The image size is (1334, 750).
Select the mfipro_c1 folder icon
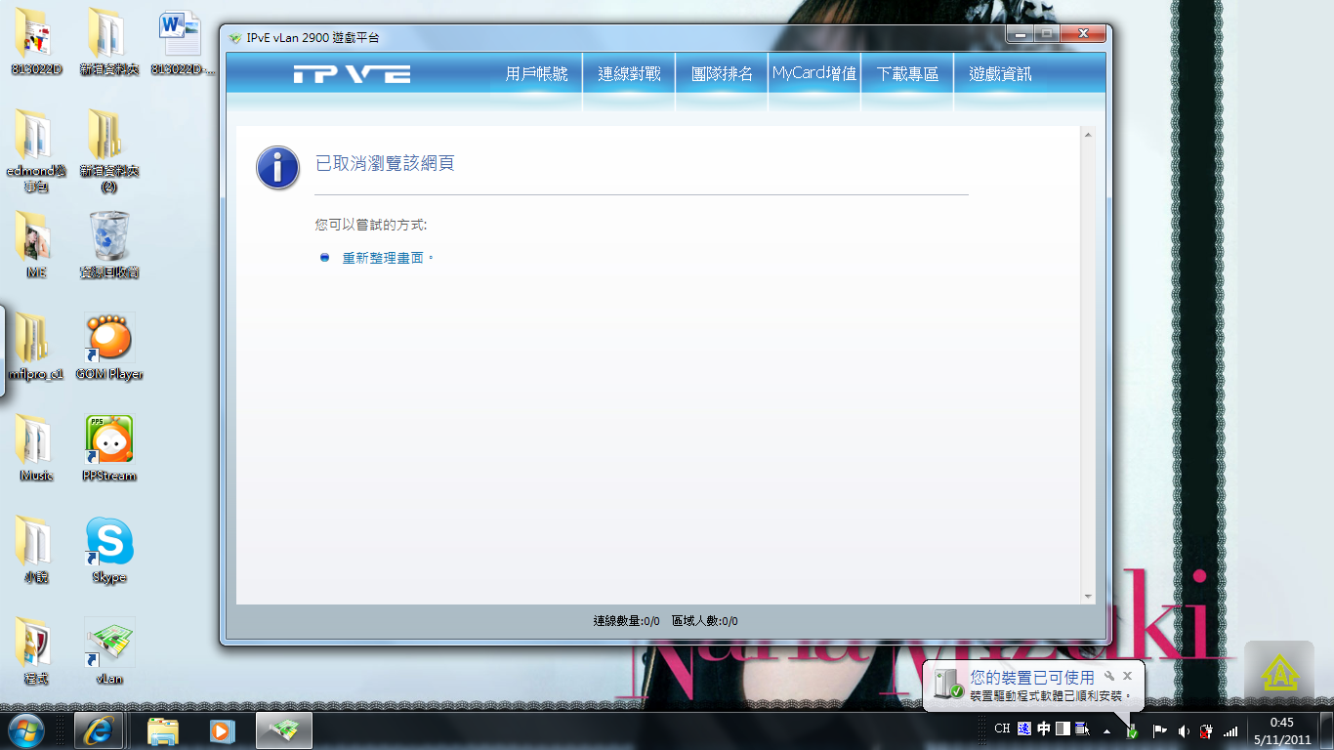(x=36, y=347)
